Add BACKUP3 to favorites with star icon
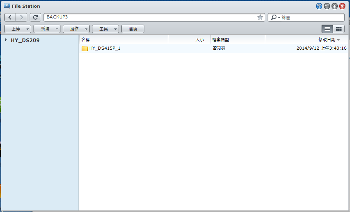This screenshot has width=350, height=212. (260, 17)
